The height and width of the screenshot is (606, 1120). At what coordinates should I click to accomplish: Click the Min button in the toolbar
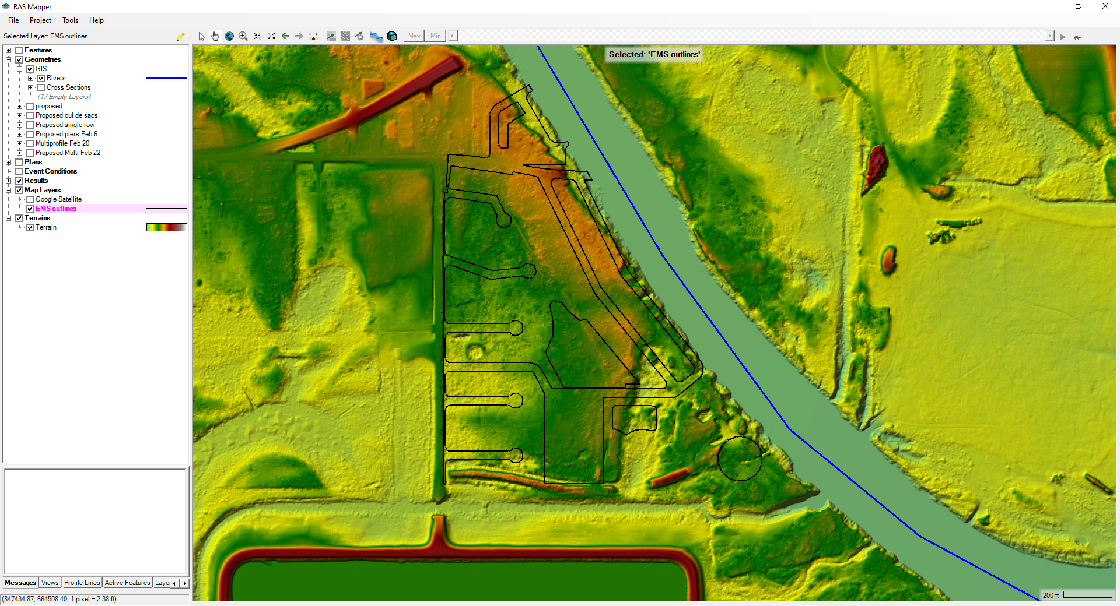tap(435, 36)
